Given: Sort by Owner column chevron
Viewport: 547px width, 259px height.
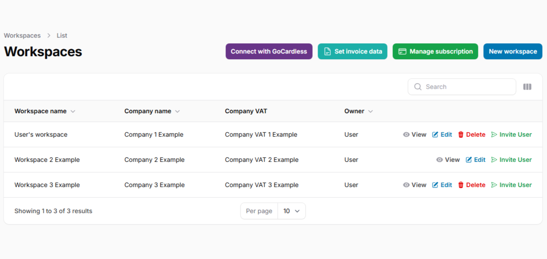Looking at the screenshot, I should pyautogui.click(x=370, y=111).
